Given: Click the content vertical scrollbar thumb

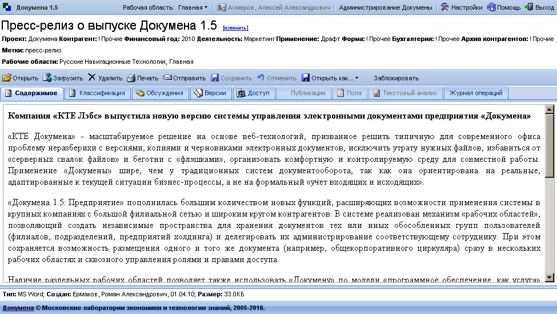Looking at the screenshot, I should 549,145.
